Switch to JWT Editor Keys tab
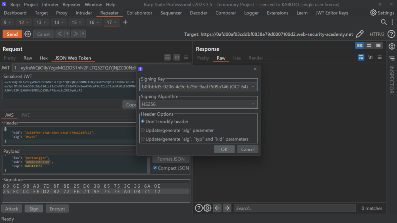The width and height of the screenshot is (397, 223). [x=331, y=13]
